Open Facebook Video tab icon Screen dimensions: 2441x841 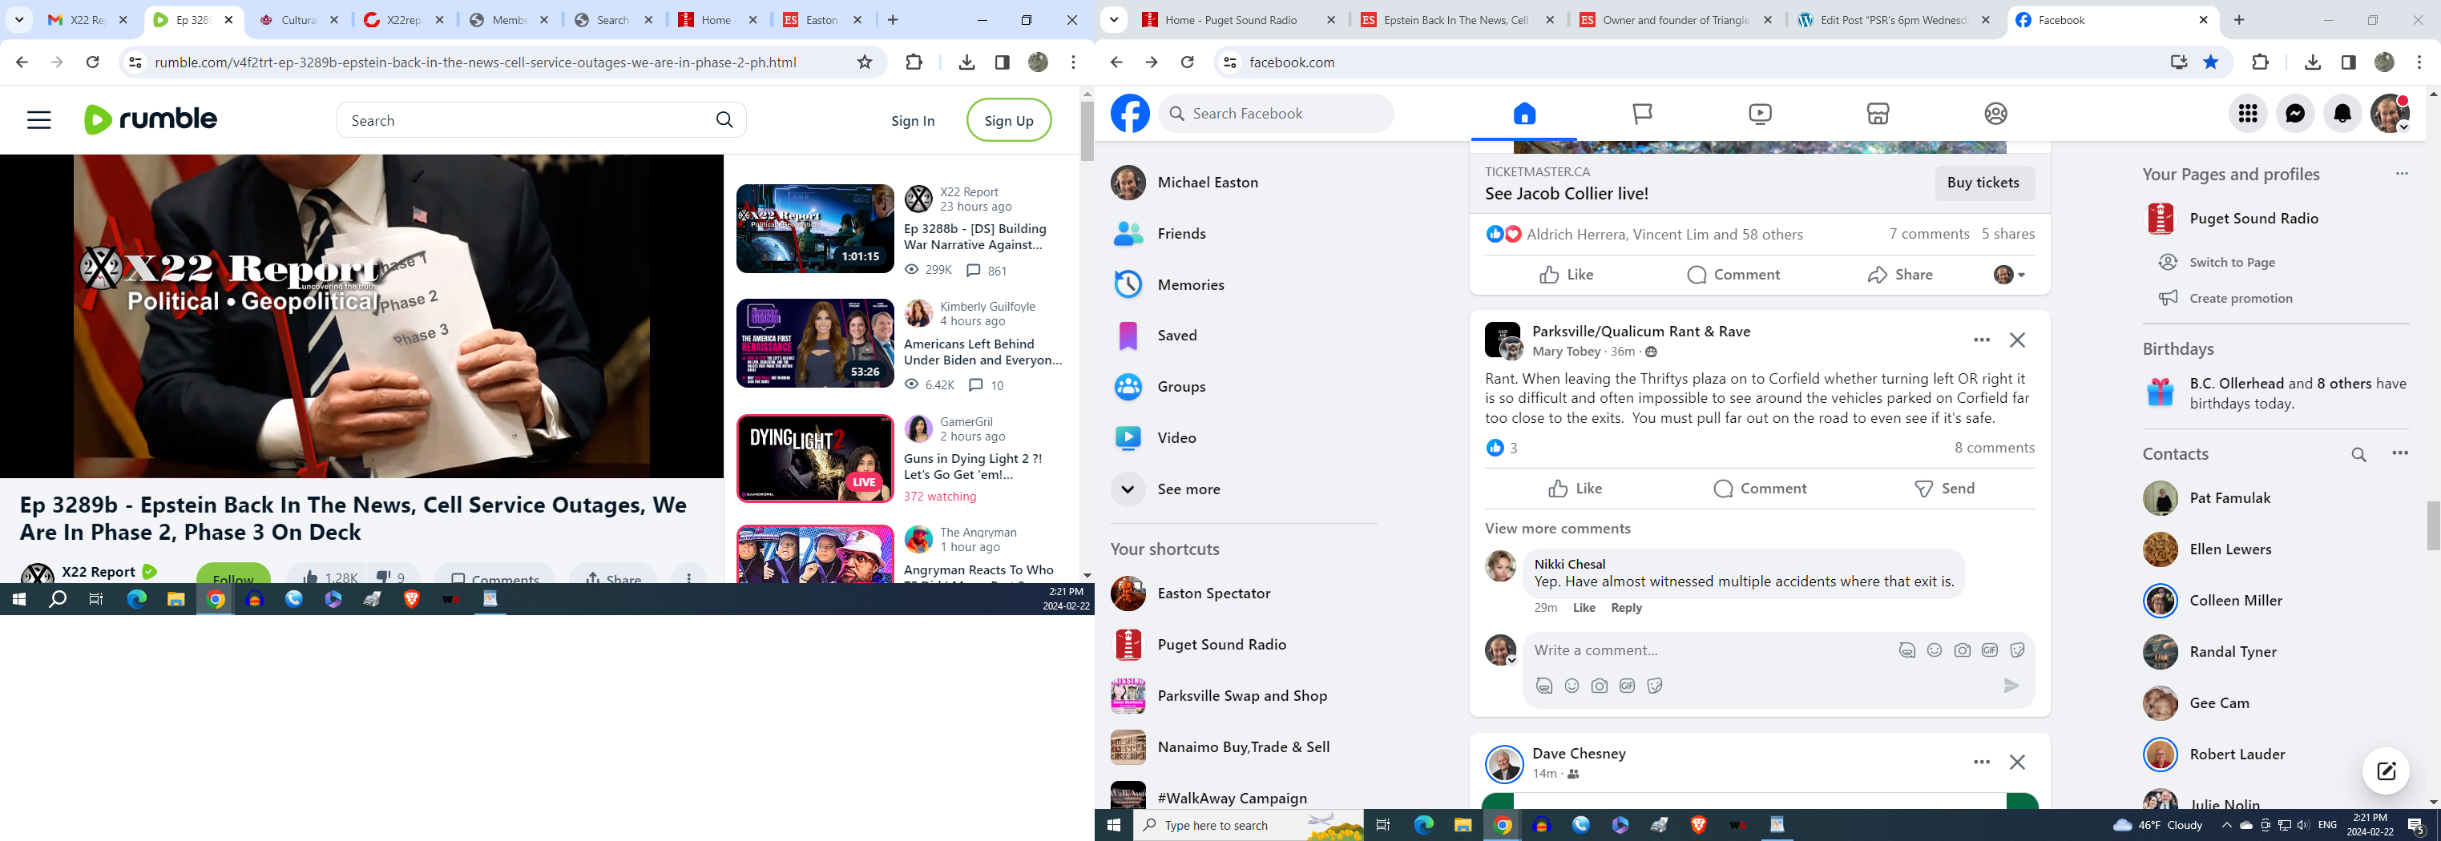tap(1759, 114)
